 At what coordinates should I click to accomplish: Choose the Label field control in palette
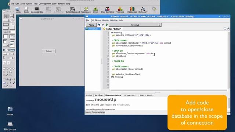[6, 32]
